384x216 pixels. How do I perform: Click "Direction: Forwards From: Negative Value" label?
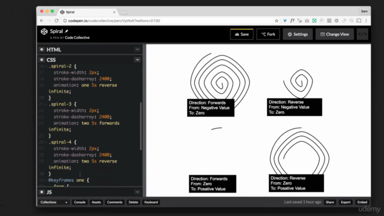coord(211,108)
